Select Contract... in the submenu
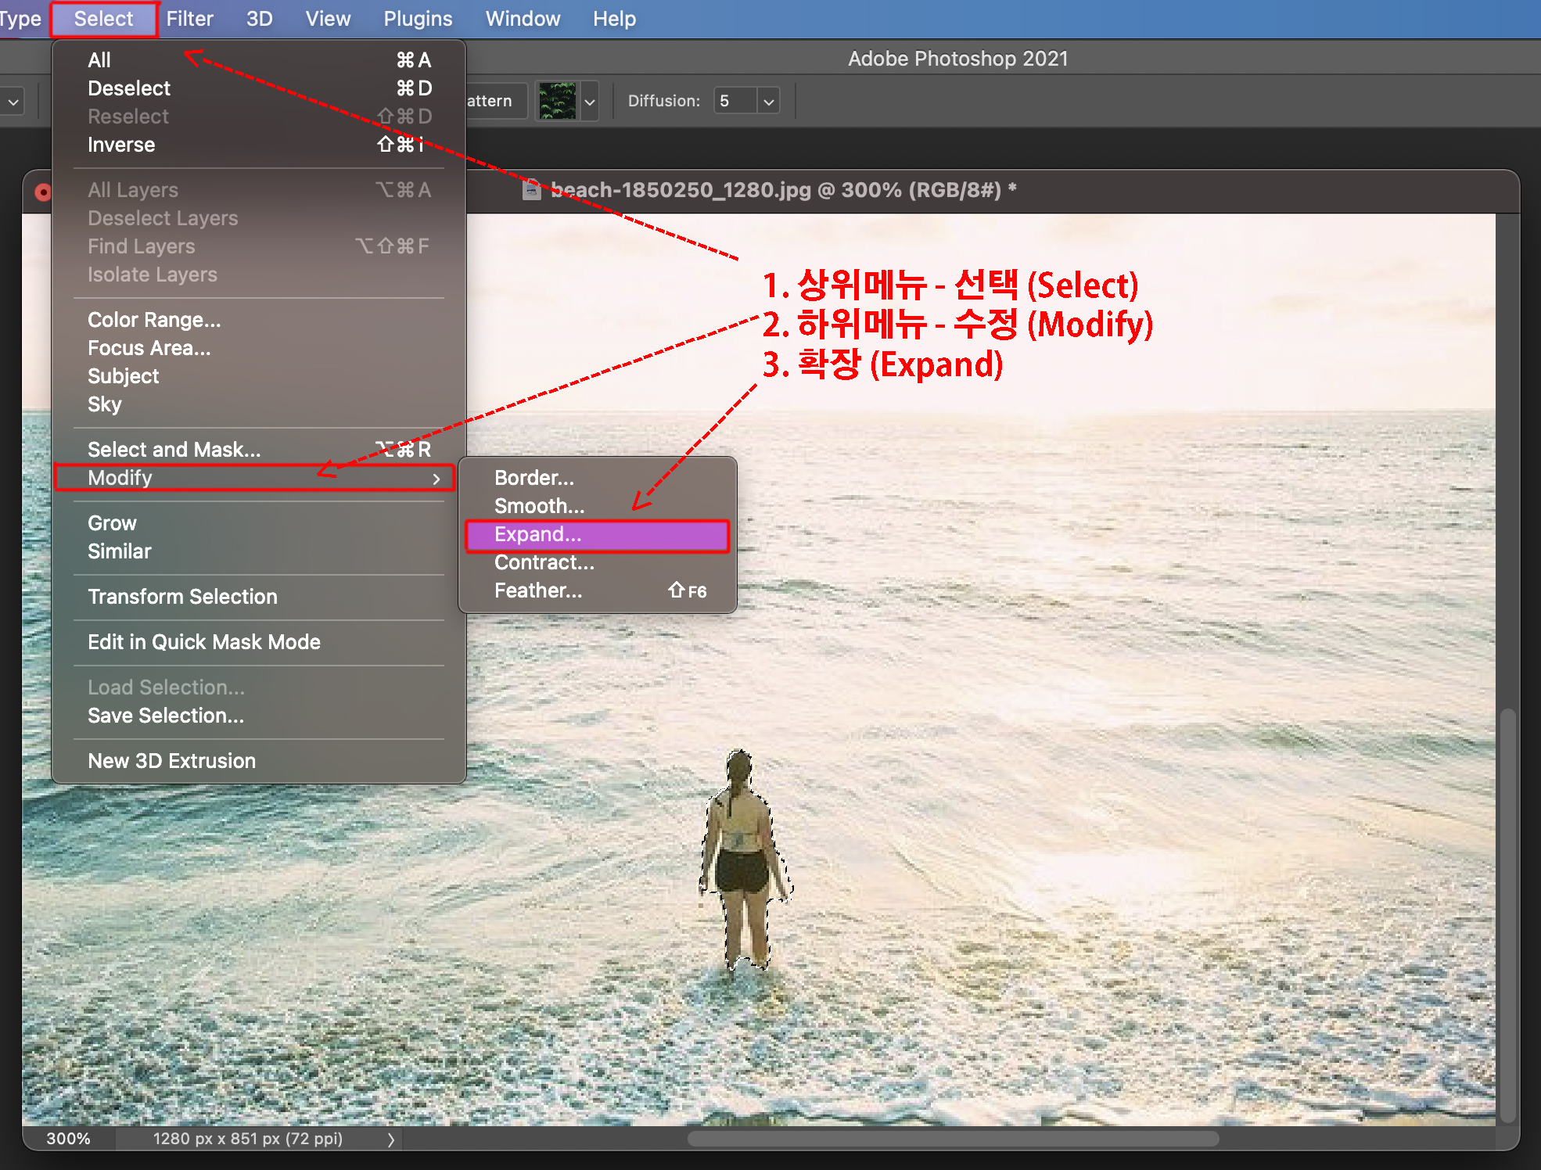The height and width of the screenshot is (1170, 1541). (544, 562)
